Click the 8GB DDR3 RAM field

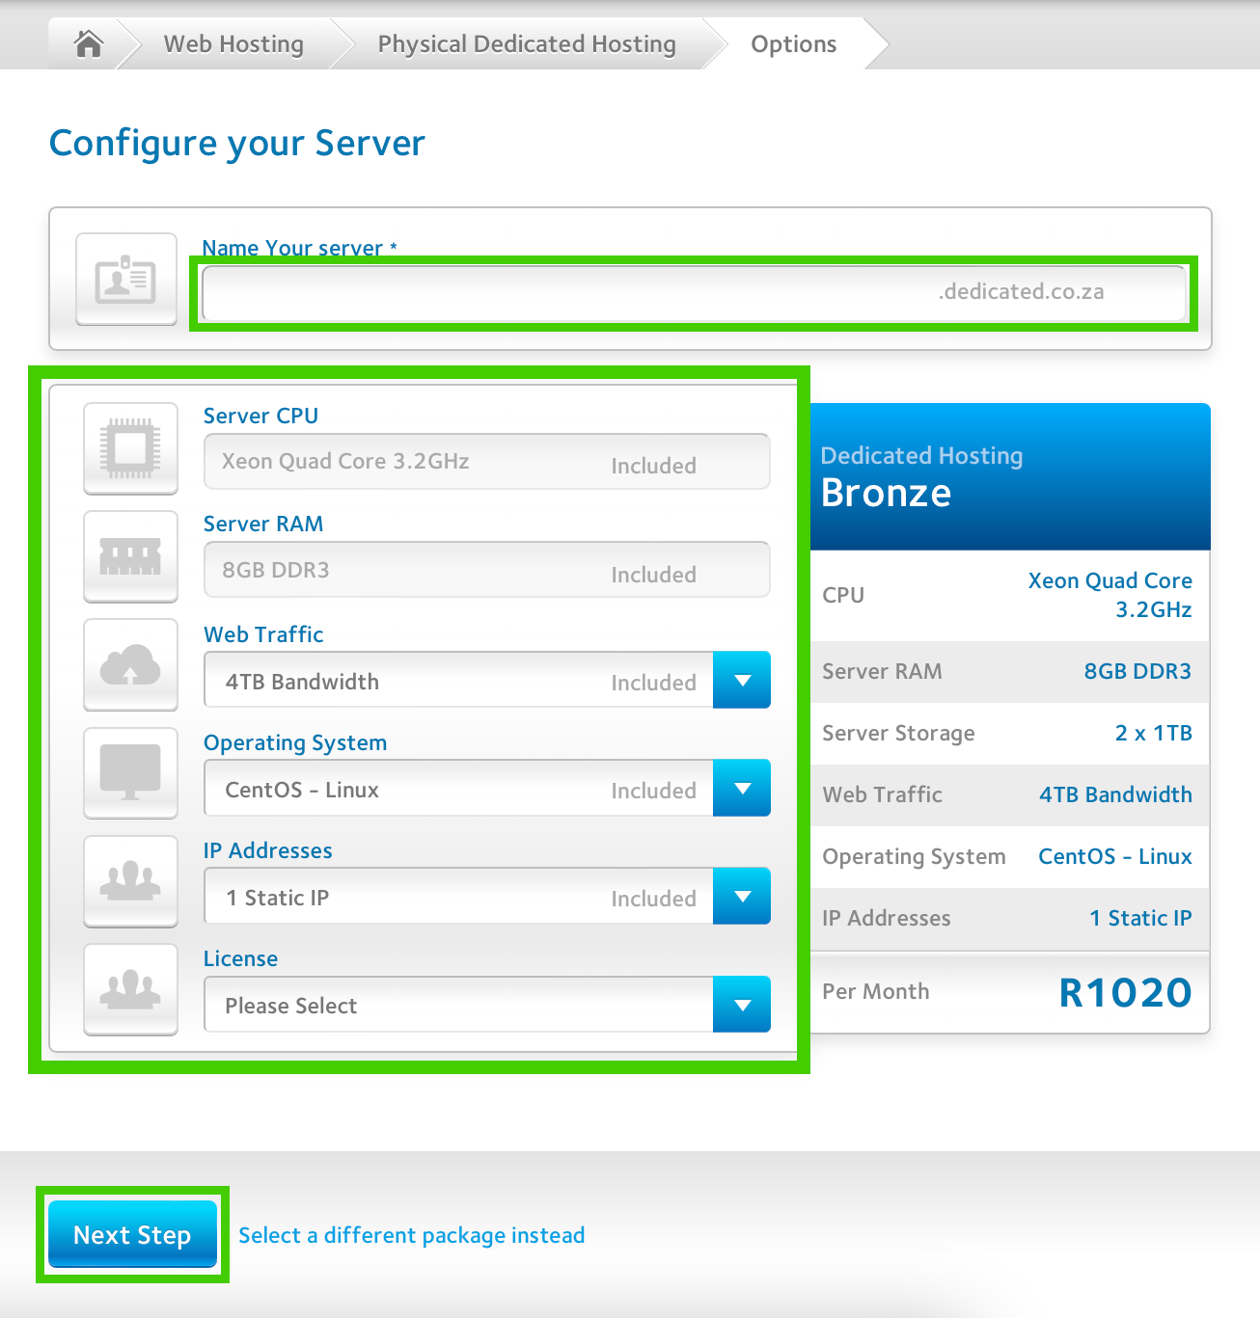click(x=486, y=570)
